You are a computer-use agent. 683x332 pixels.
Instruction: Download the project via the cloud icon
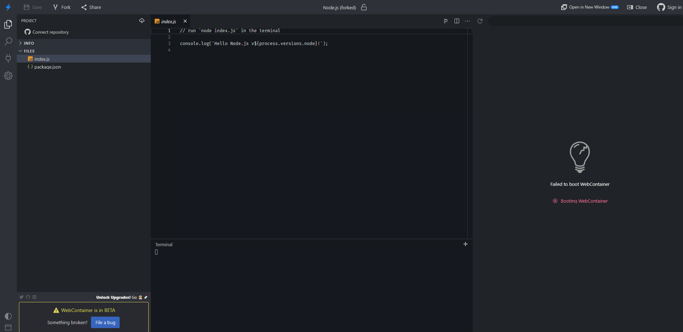[142, 21]
